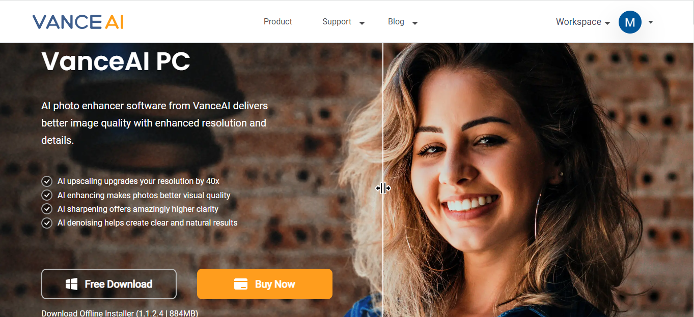Click the VanceAI logo
The image size is (694, 317).
click(78, 22)
